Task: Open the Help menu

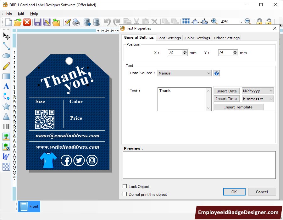Action: tap(34, 13)
